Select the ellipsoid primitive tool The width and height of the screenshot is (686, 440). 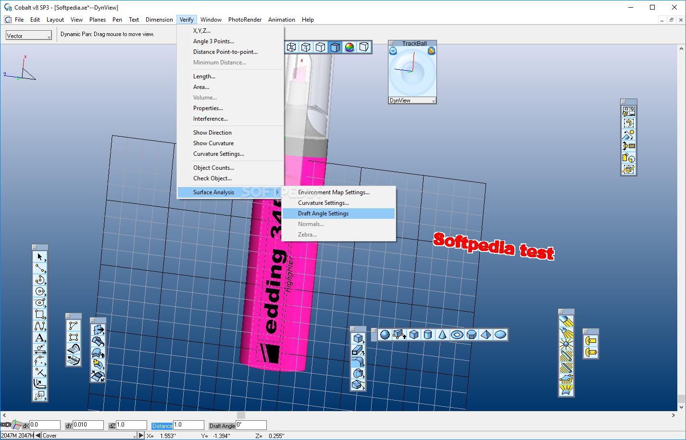pyautogui.click(x=500, y=335)
